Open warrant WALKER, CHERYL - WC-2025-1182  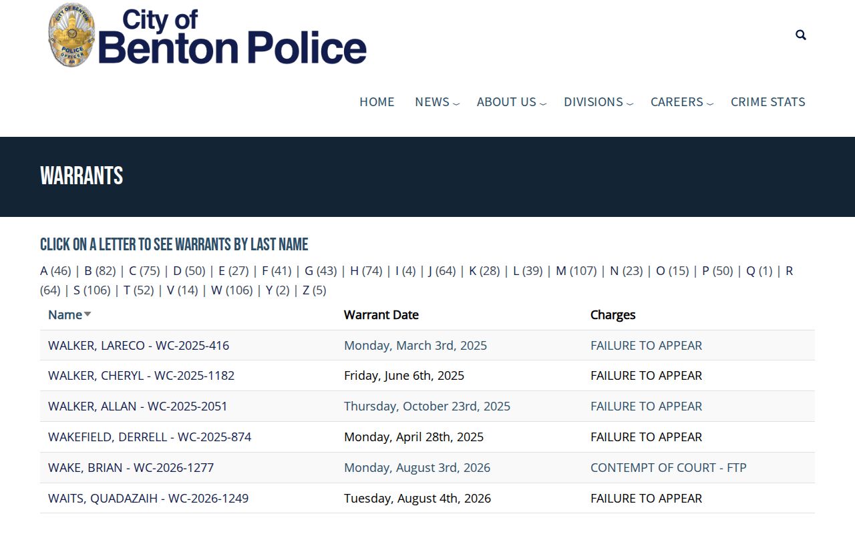tap(142, 376)
